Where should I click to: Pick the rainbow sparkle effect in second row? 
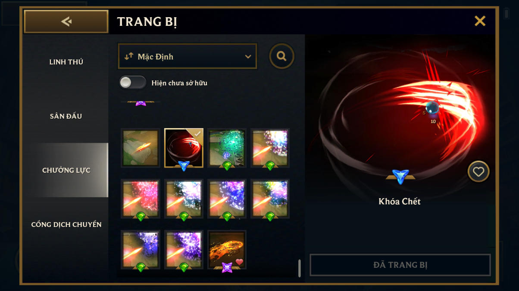point(270,199)
